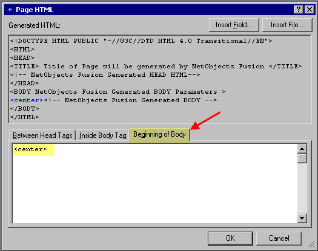
Task: Switch to Inside Body Tag tab
Action: pos(102,135)
